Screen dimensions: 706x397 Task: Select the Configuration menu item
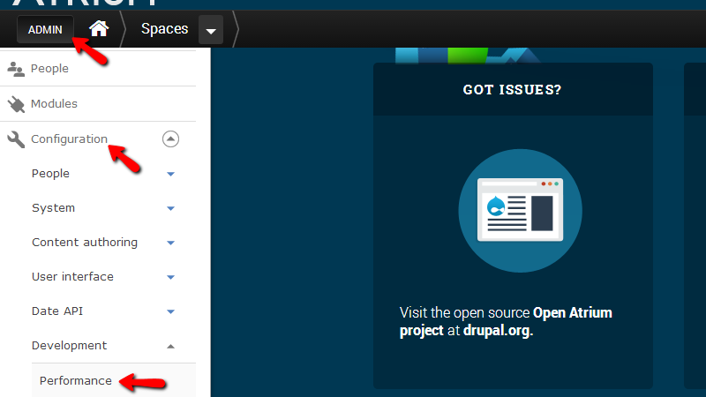69,139
